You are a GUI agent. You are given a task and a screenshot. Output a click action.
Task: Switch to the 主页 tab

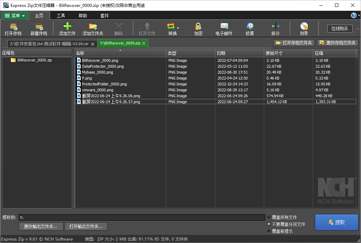pos(39,16)
